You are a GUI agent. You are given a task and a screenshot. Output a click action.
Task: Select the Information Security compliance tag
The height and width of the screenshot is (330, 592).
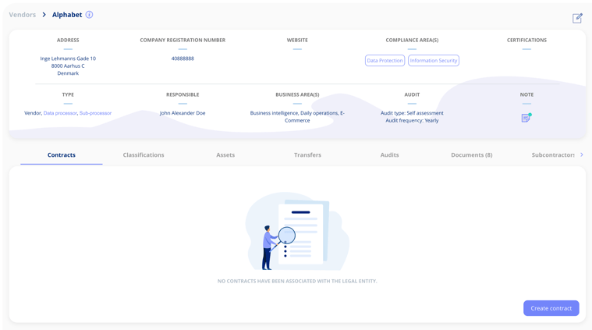[x=434, y=61]
